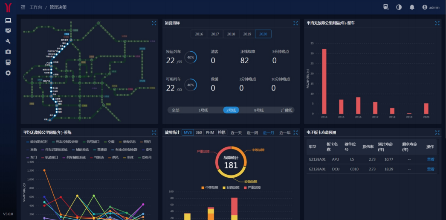The image size is (446, 220).
Task: Switch line filter to 全部
Action: 176,110
